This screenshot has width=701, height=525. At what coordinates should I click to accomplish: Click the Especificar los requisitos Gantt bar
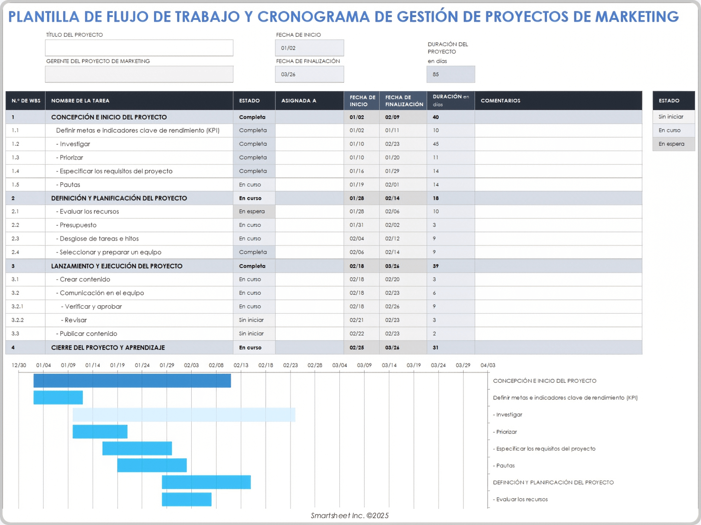(x=137, y=448)
